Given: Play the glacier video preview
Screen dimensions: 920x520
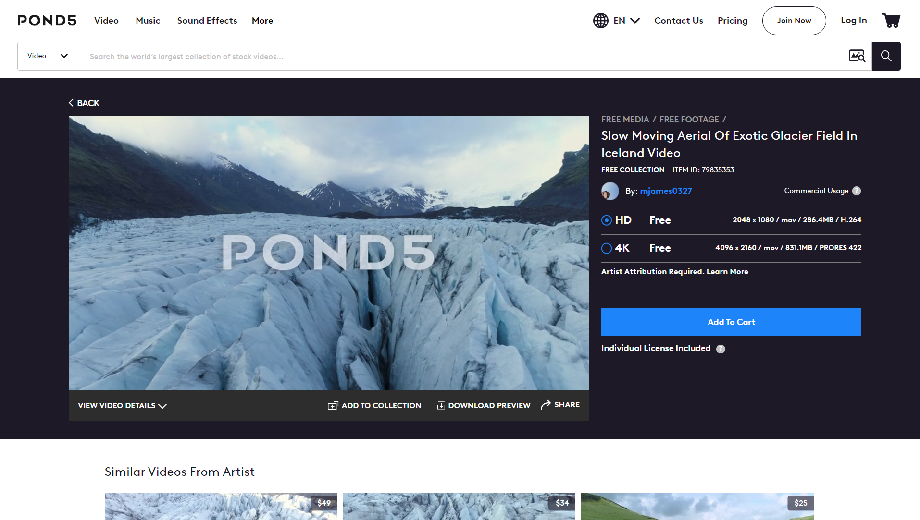Looking at the screenshot, I should (329, 253).
